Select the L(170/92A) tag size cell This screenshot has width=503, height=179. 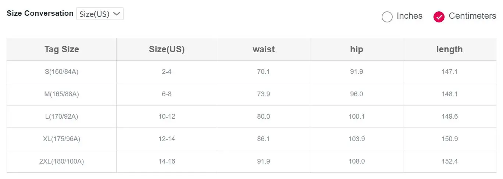pos(62,117)
